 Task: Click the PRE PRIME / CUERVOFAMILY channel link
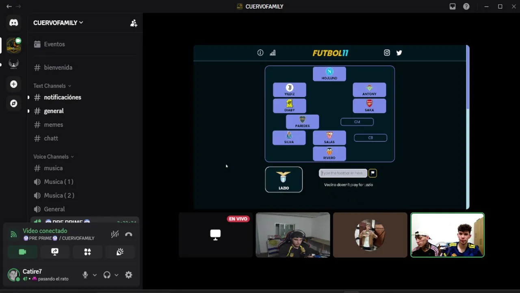coord(58,238)
